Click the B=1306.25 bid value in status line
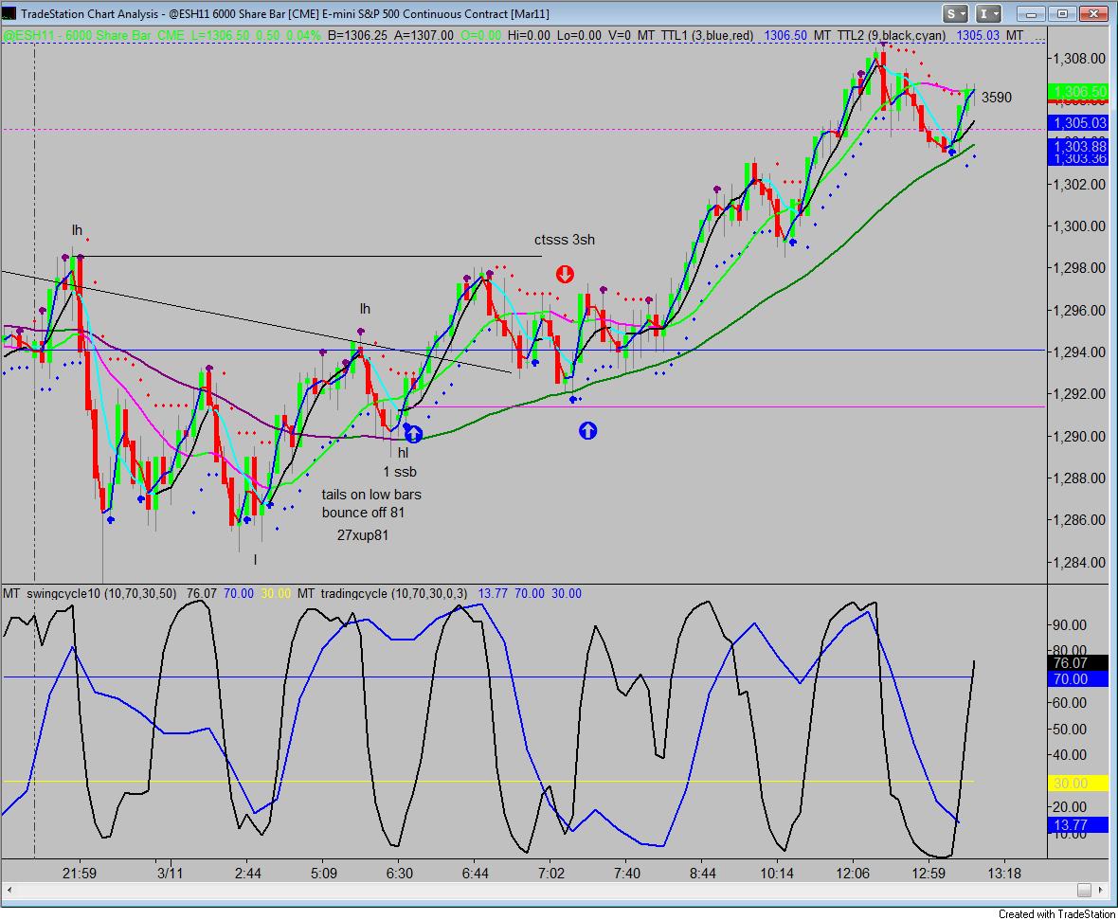The height and width of the screenshot is (920, 1118). [358, 35]
